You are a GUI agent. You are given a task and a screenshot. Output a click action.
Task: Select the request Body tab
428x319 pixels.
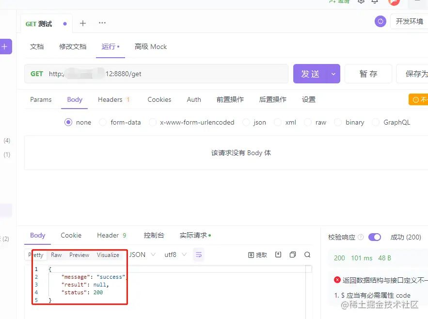[x=75, y=100]
